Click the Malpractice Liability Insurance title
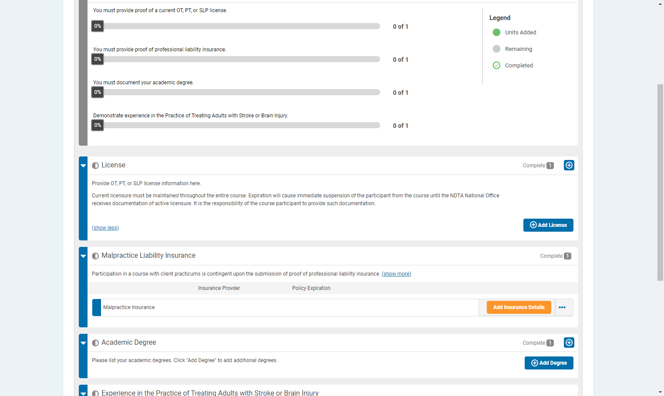 pos(148,256)
